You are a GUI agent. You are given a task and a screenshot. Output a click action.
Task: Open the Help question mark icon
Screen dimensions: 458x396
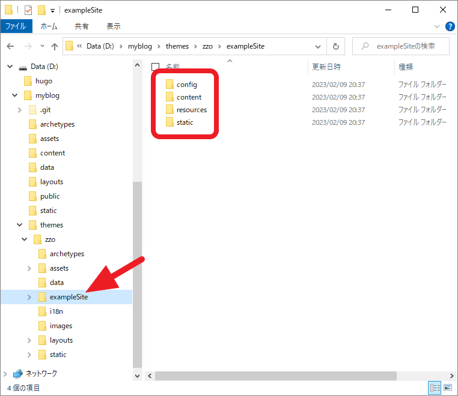tap(450, 26)
